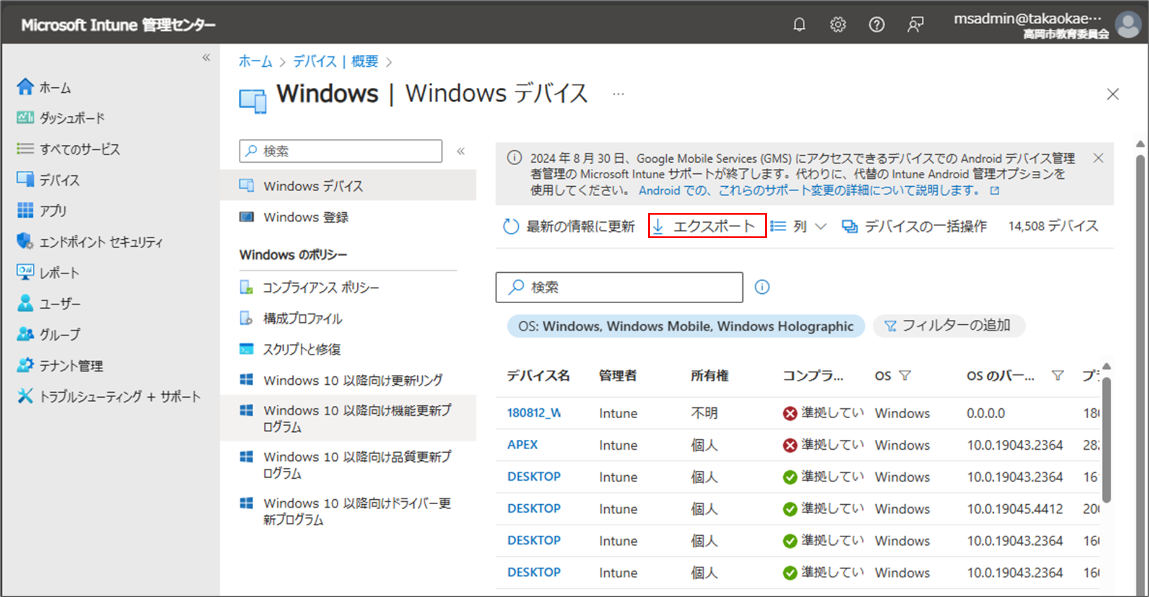Open the Android support change details link

[x=819, y=191]
